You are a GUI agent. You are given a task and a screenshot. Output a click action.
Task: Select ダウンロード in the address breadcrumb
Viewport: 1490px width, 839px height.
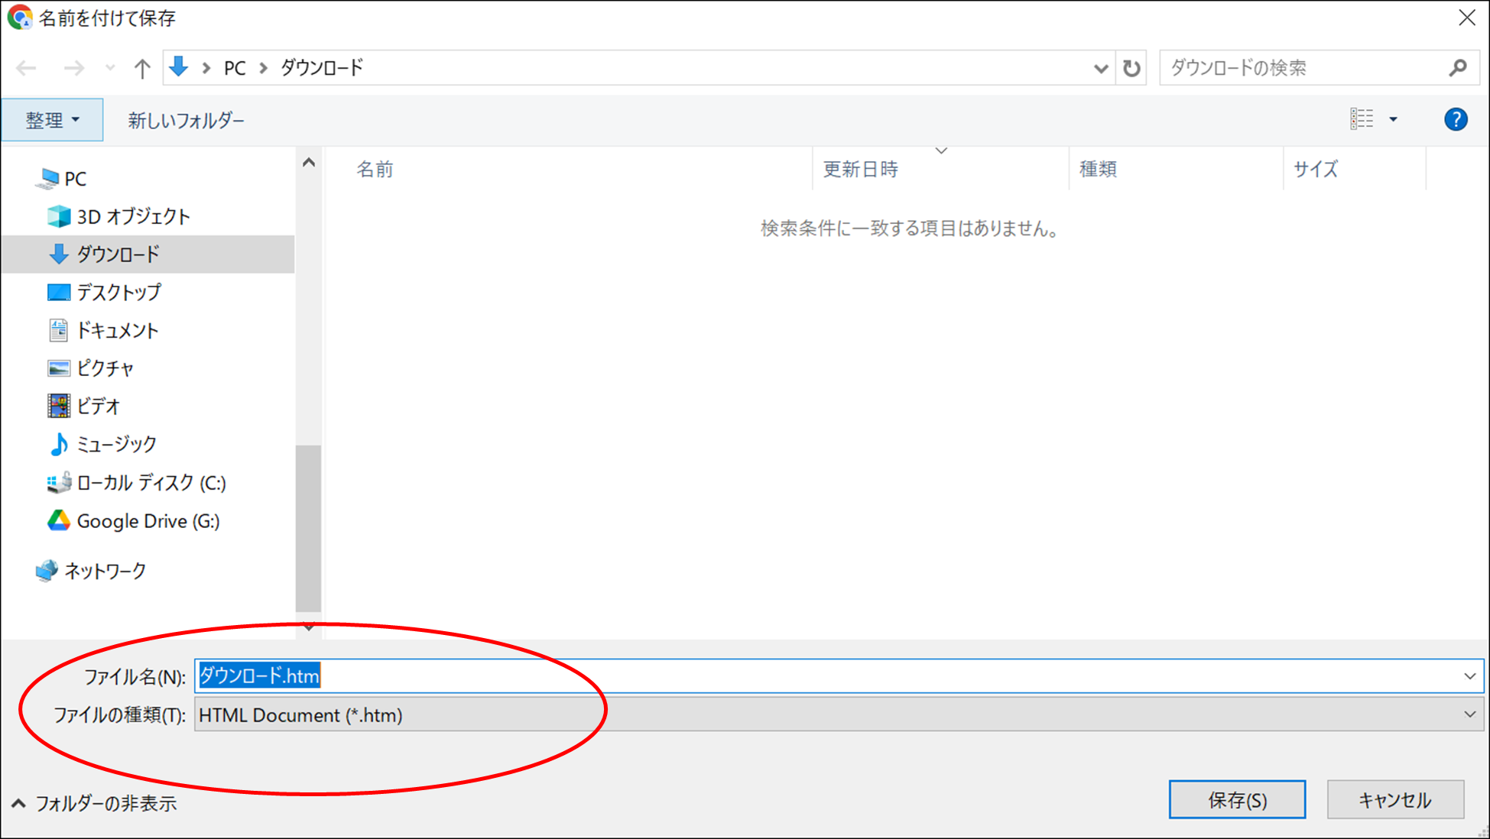pos(322,68)
